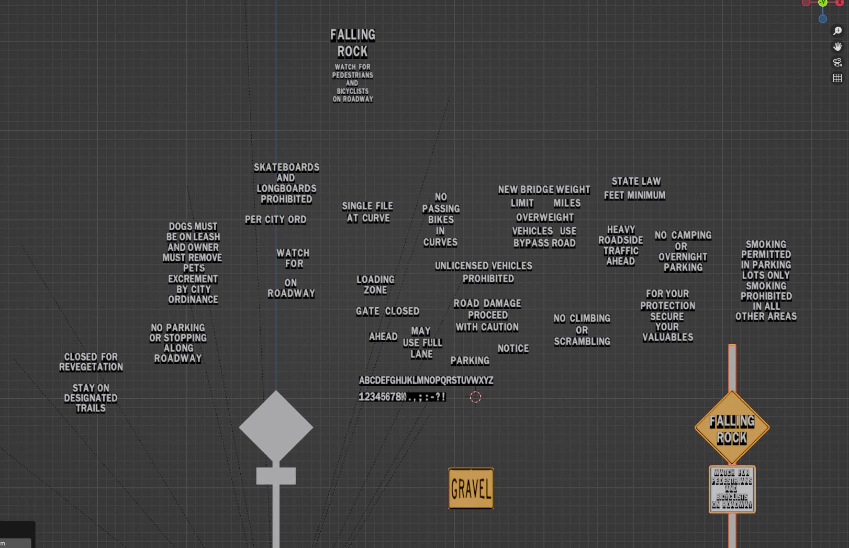Select the DOGS MUST BE ON LEASH text
Viewport: 849px width, 548px height.
(193, 263)
